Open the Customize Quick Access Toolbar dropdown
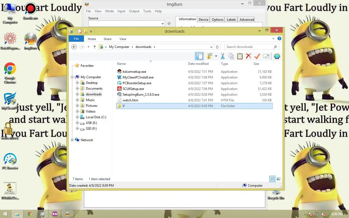 click(91, 31)
